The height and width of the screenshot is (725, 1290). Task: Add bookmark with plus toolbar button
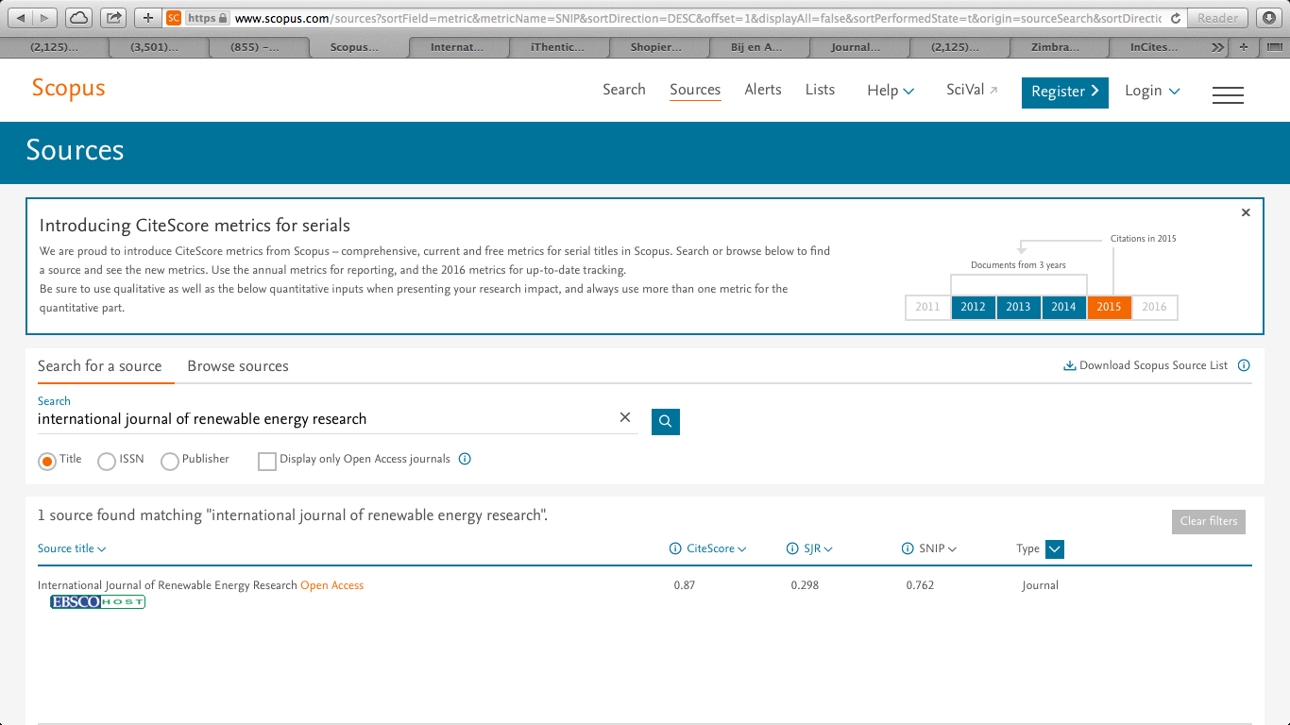(x=148, y=18)
